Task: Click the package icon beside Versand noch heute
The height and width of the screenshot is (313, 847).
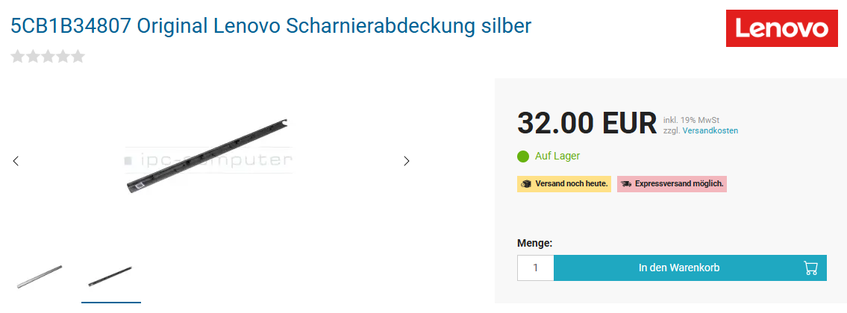Action: point(526,184)
